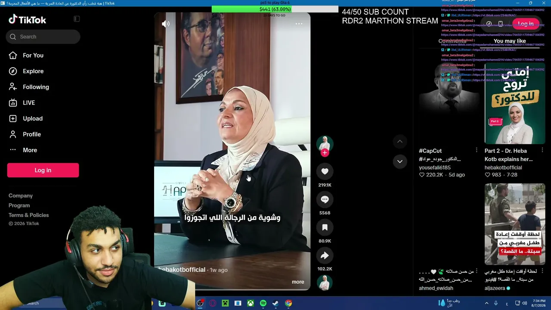Switch to the You may like tab
Screen dimensions: 551x310
pos(510,41)
